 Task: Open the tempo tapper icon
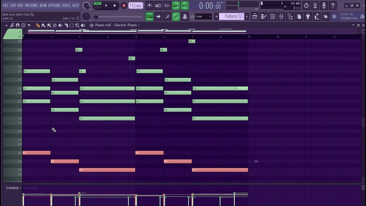[317, 17]
